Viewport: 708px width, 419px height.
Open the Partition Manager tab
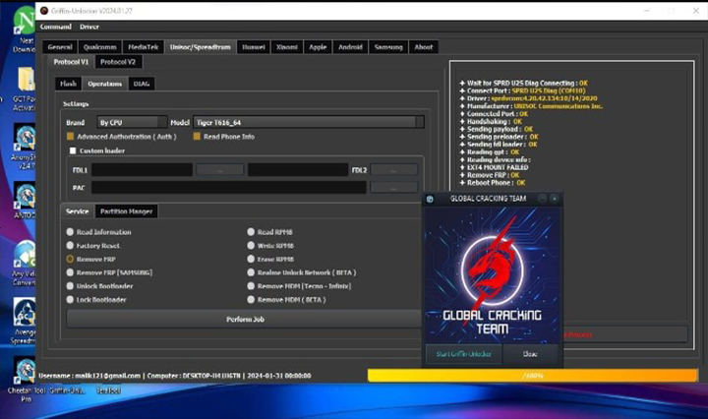click(127, 211)
